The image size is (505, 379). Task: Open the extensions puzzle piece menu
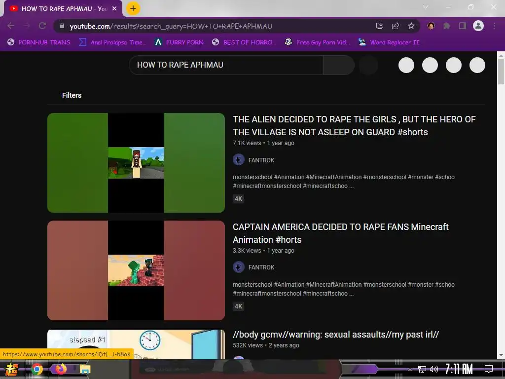coord(447,26)
